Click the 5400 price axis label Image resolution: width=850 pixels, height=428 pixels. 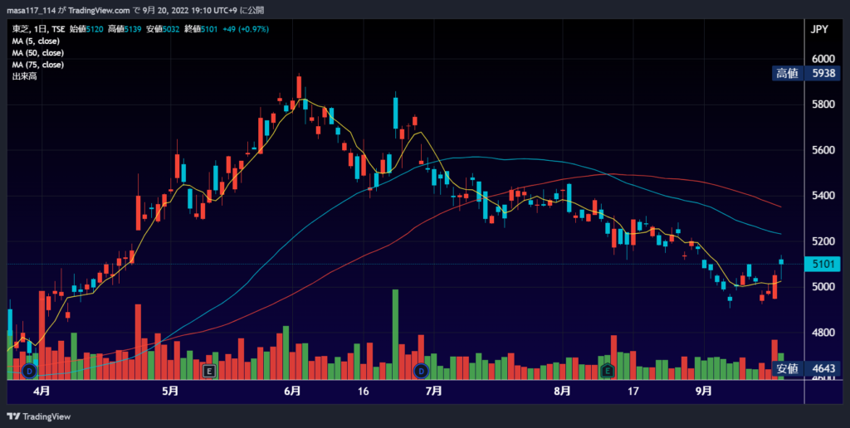click(x=823, y=195)
